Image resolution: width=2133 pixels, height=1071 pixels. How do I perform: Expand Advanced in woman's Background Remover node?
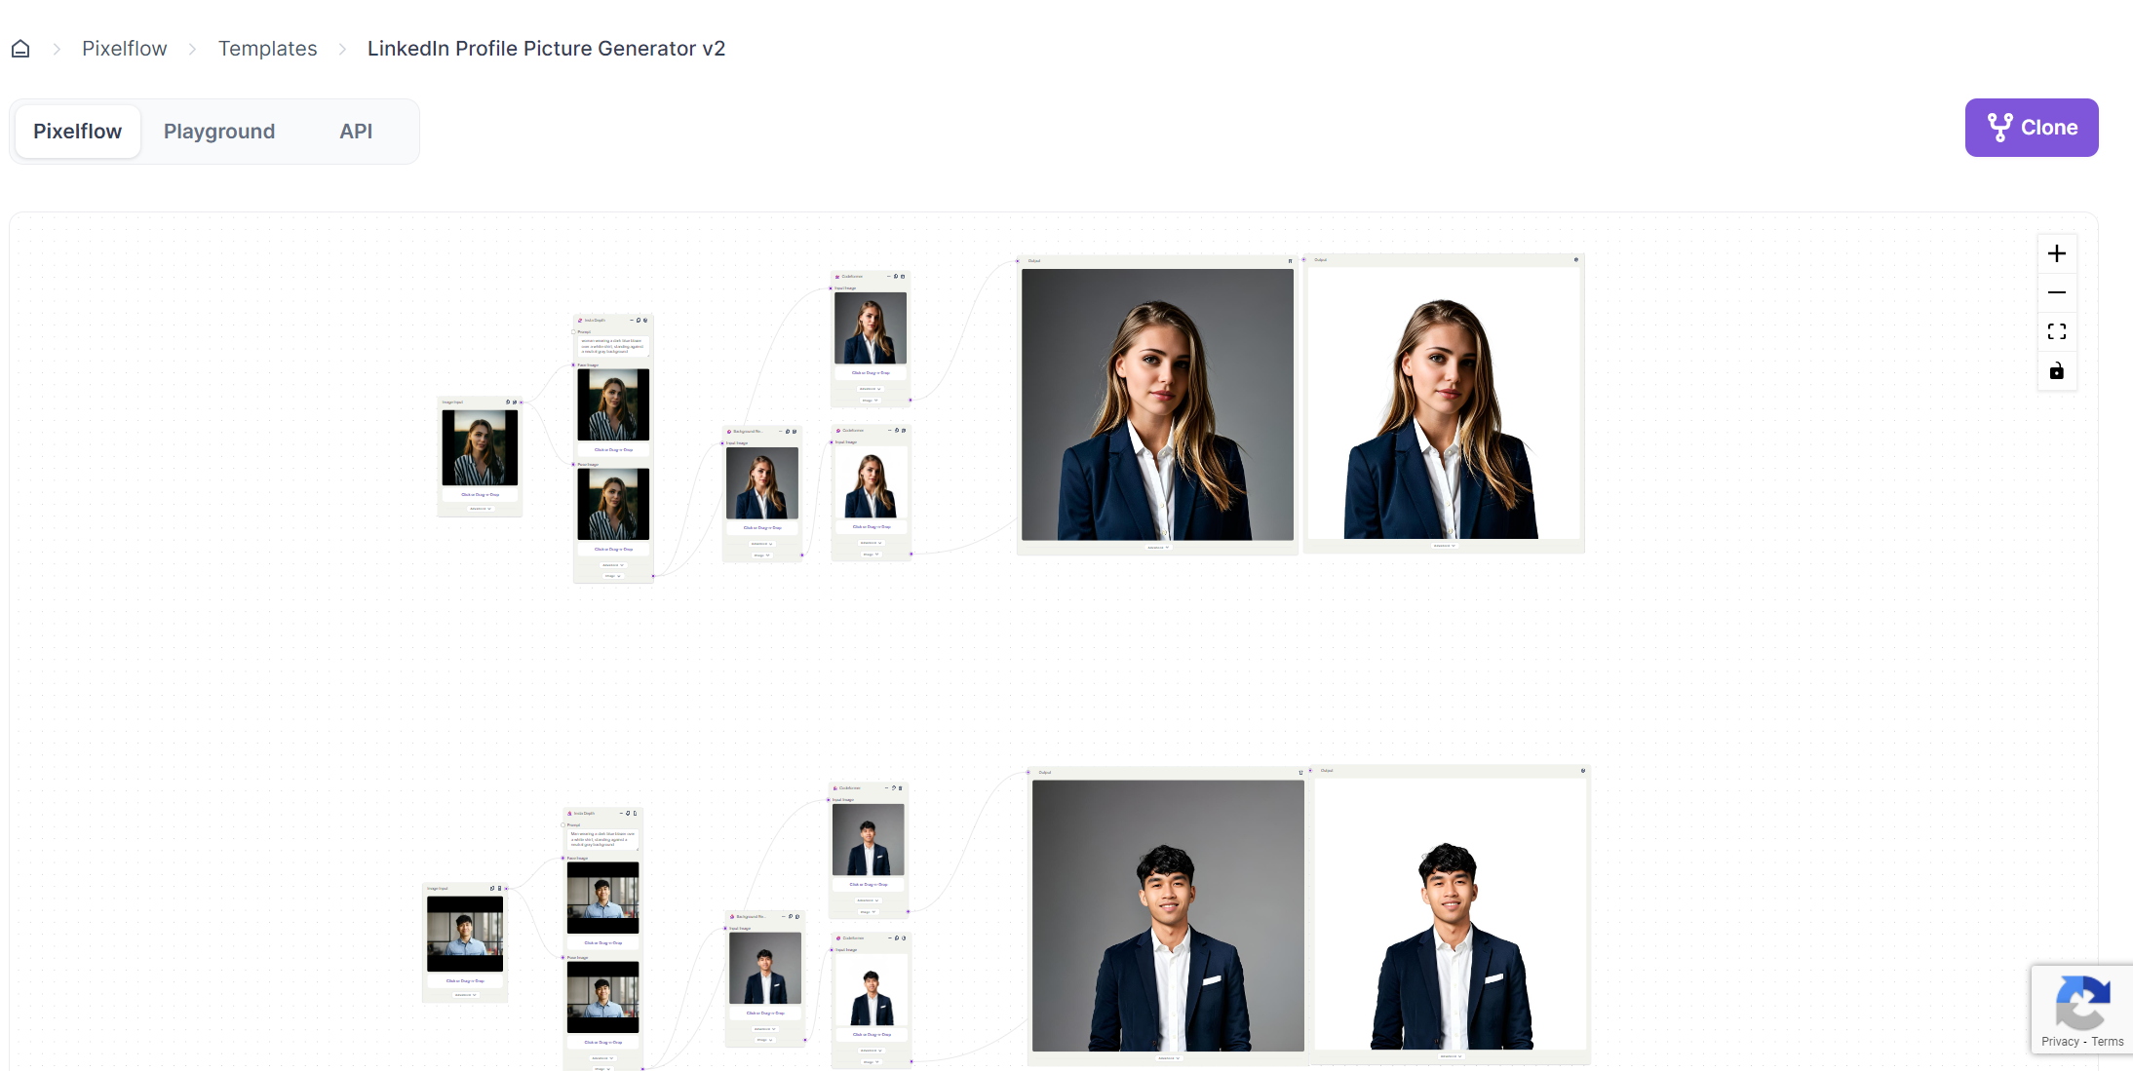pyautogui.click(x=760, y=544)
